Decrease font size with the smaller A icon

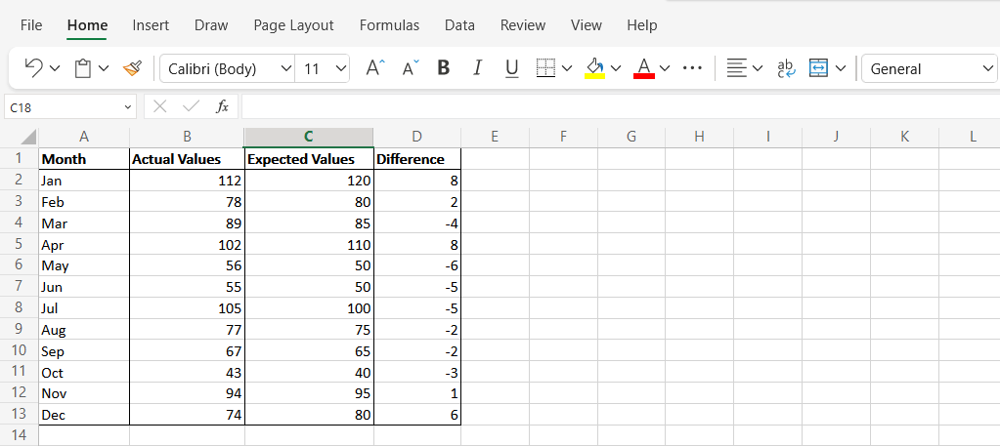(x=412, y=67)
